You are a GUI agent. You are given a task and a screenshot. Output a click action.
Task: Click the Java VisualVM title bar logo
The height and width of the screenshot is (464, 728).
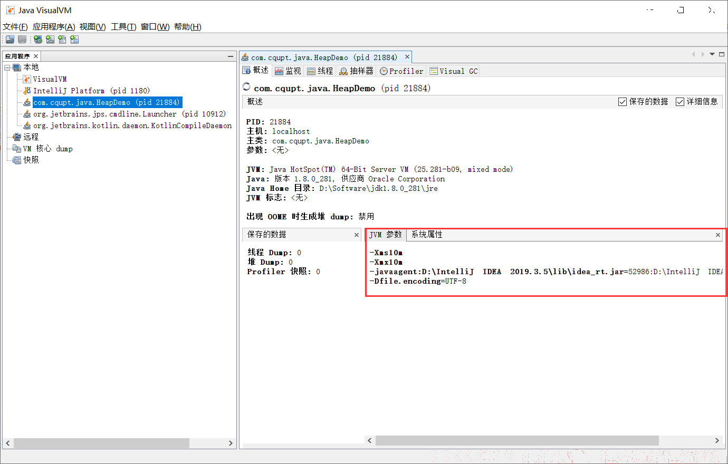click(x=10, y=10)
